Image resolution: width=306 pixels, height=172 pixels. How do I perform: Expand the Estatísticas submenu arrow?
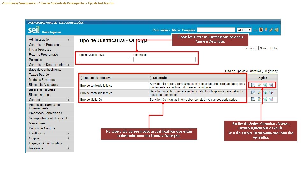coord(69,133)
